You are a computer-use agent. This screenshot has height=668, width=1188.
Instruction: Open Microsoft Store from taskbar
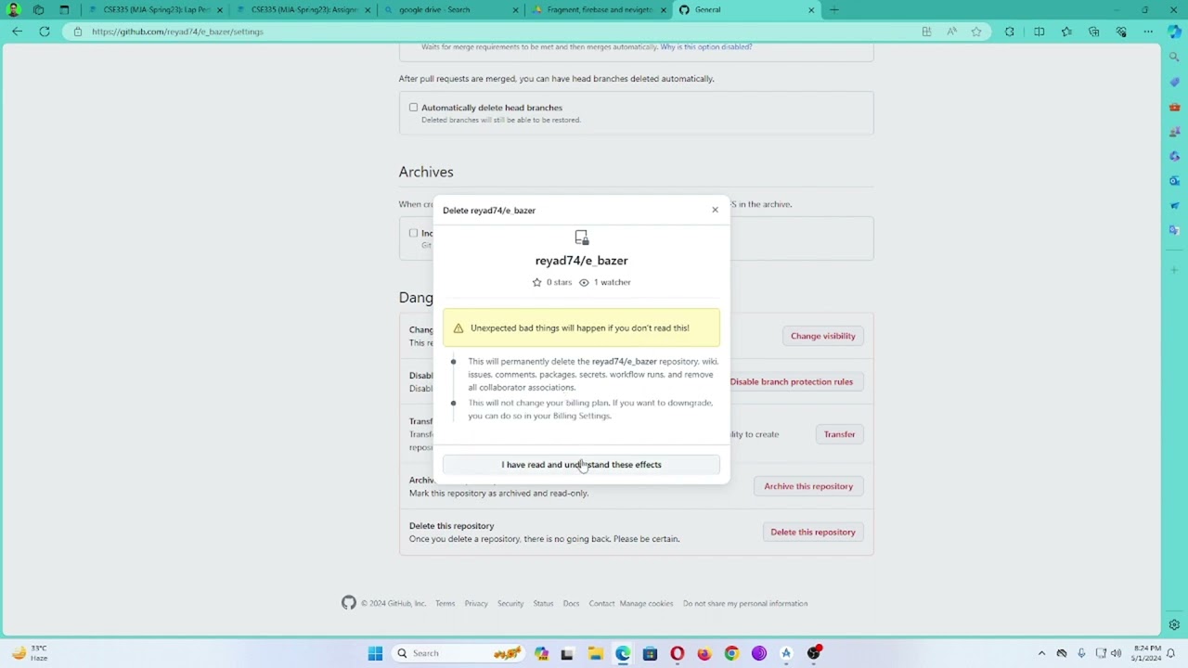click(650, 653)
